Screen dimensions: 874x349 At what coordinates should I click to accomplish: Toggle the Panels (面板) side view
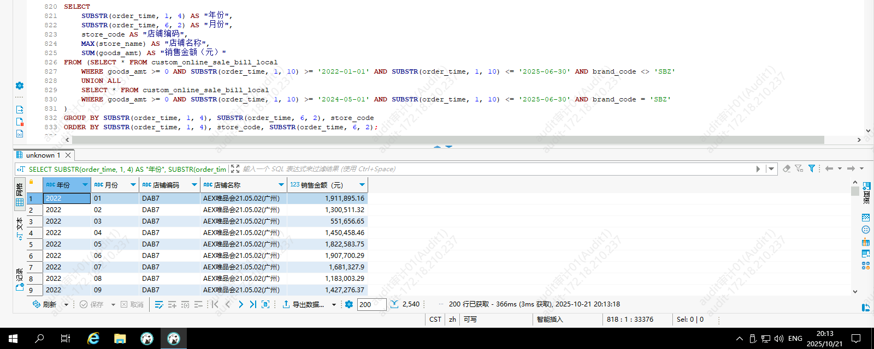click(866, 193)
